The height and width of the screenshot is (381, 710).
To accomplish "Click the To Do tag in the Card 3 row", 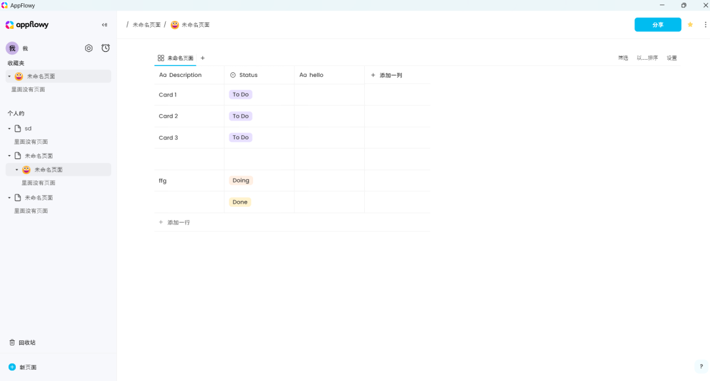I will click(x=241, y=137).
